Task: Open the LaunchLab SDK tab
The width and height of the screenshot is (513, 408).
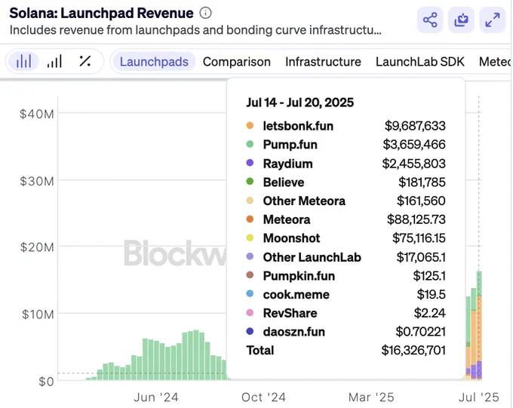Action: point(419,62)
